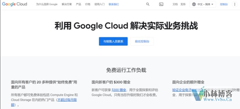240x109 pixels.
Task: Click the 免费运行工作负载 section heading
Action: [126, 70]
